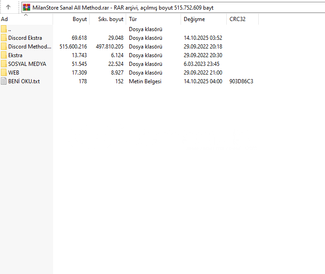Select the 'Ekstra' folder name

tap(16, 55)
